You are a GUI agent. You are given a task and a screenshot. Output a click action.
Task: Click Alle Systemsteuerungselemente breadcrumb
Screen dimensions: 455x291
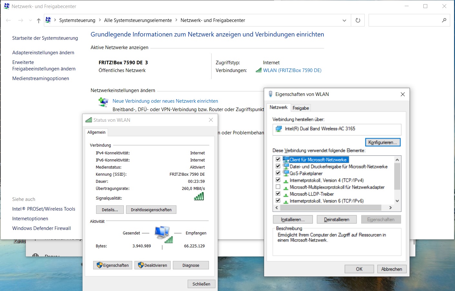(x=138, y=20)
